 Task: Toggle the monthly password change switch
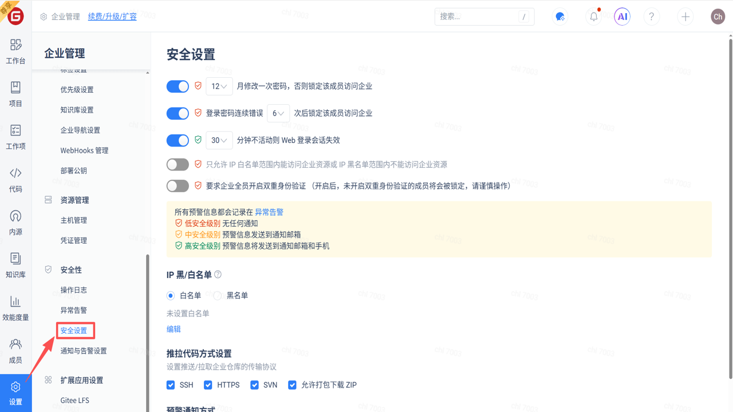(x=178, y=86)
